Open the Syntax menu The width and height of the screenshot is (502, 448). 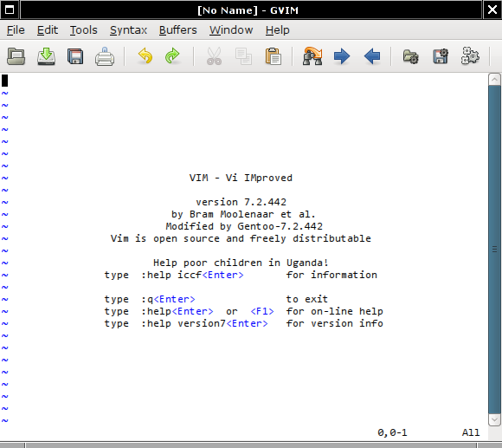(128, 30)
